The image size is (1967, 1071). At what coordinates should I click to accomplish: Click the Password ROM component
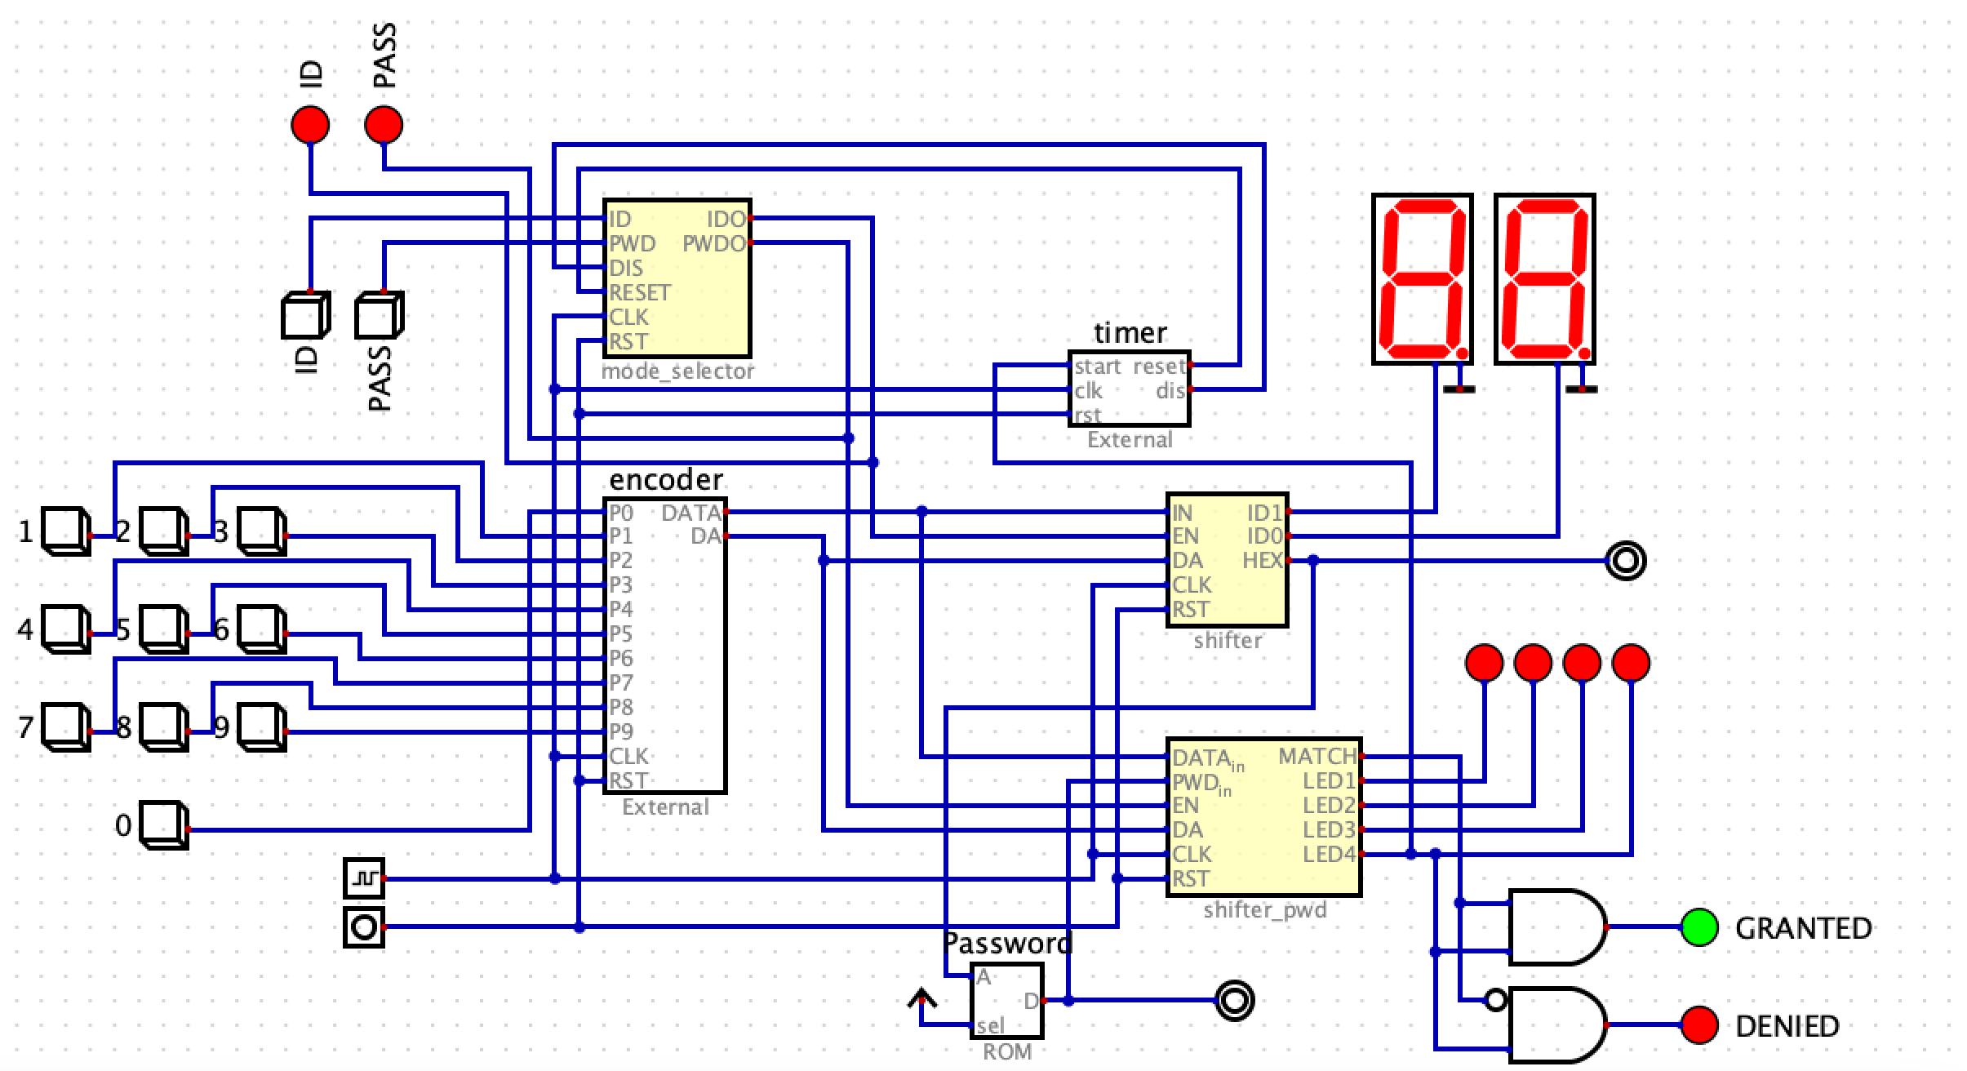tap(1008, 1000)
